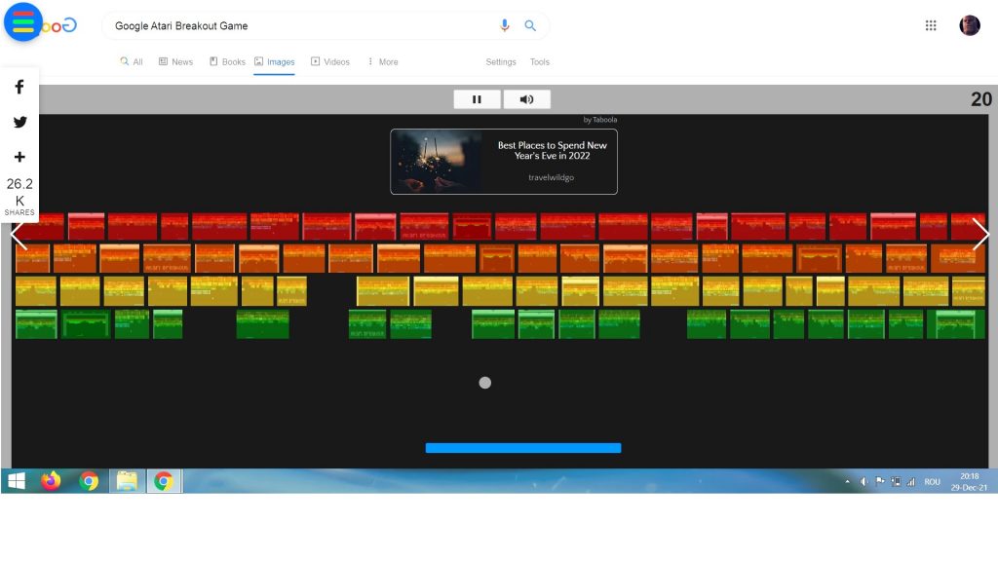Viewport: 998px width, 561px height.
Task: Open the round hamburger menu button
Action: coord(23,22)
